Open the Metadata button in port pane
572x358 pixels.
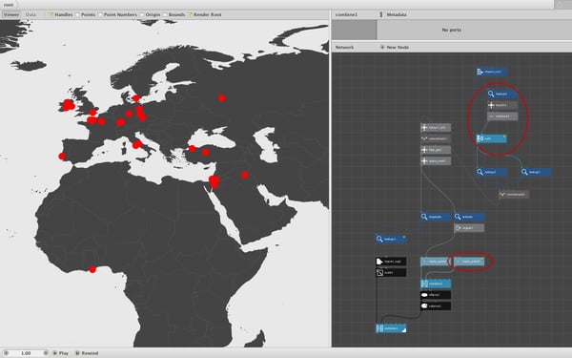[x=393, y=14]
